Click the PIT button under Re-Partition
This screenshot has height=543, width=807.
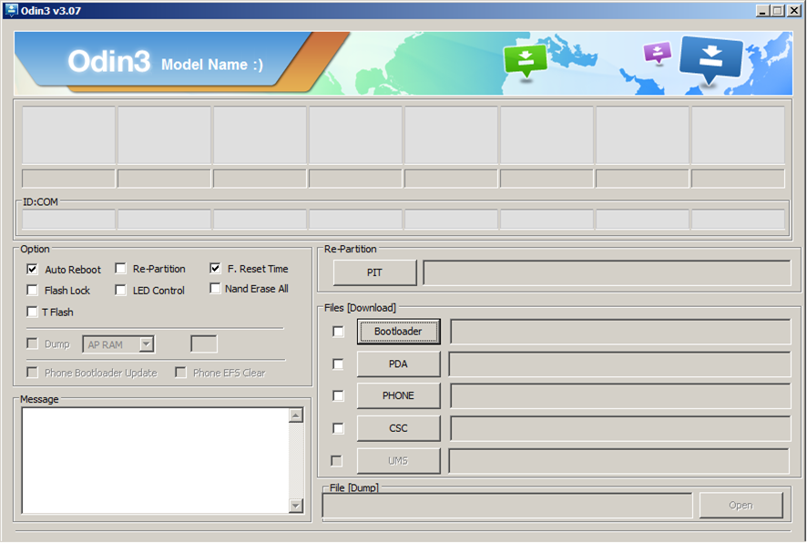pyautogui.click(x=373, y=272)
